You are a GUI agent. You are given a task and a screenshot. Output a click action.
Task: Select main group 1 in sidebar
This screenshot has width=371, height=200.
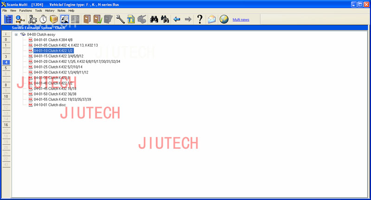(x=6, y=45)
